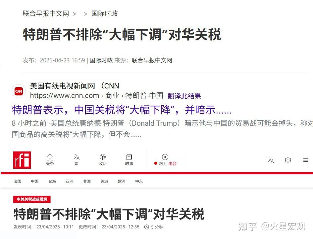Click the CNN logo icon

[19, 91]
